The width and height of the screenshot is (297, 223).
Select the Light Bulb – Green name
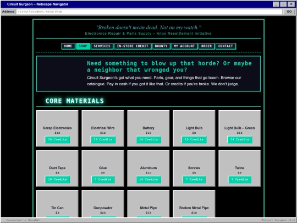pos(240,128)
